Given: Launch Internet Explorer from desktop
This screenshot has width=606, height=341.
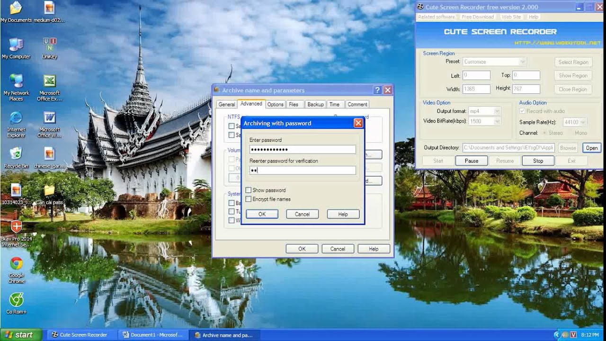Looking at the screenshot, I should click(16, 125).
